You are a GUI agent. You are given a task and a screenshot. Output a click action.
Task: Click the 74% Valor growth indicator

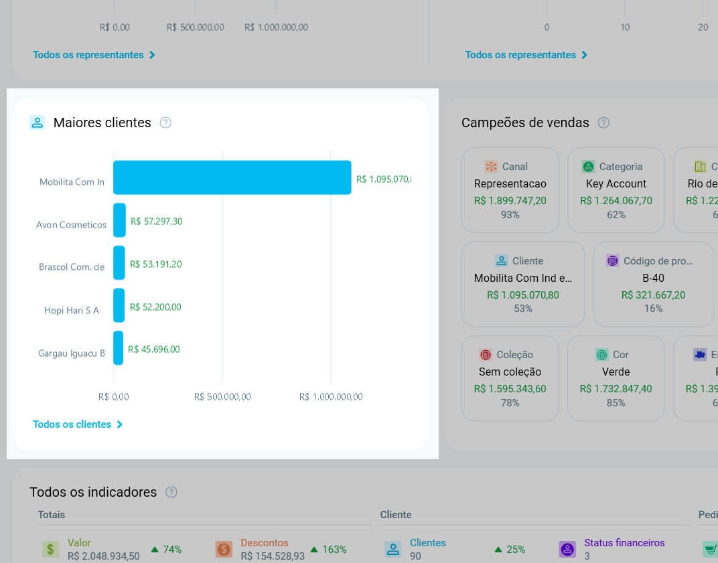[166, 549]
